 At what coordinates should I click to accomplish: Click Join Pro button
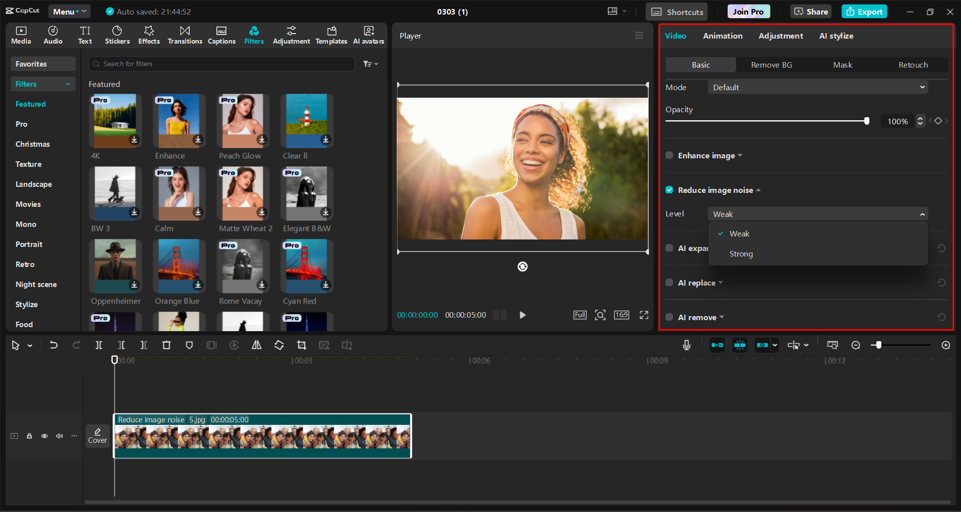click(x=748, y=12)
